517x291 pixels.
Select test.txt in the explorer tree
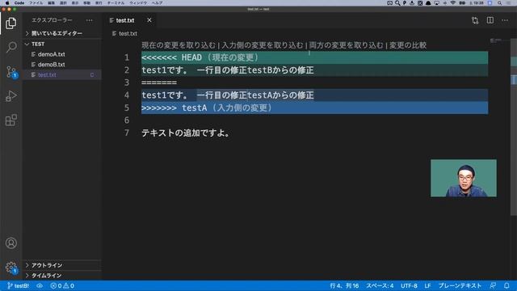[x=61, y=75]
